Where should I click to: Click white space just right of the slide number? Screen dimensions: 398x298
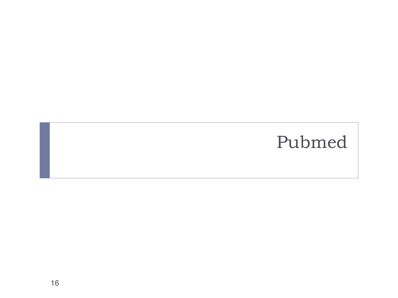(x=68, y=283)
